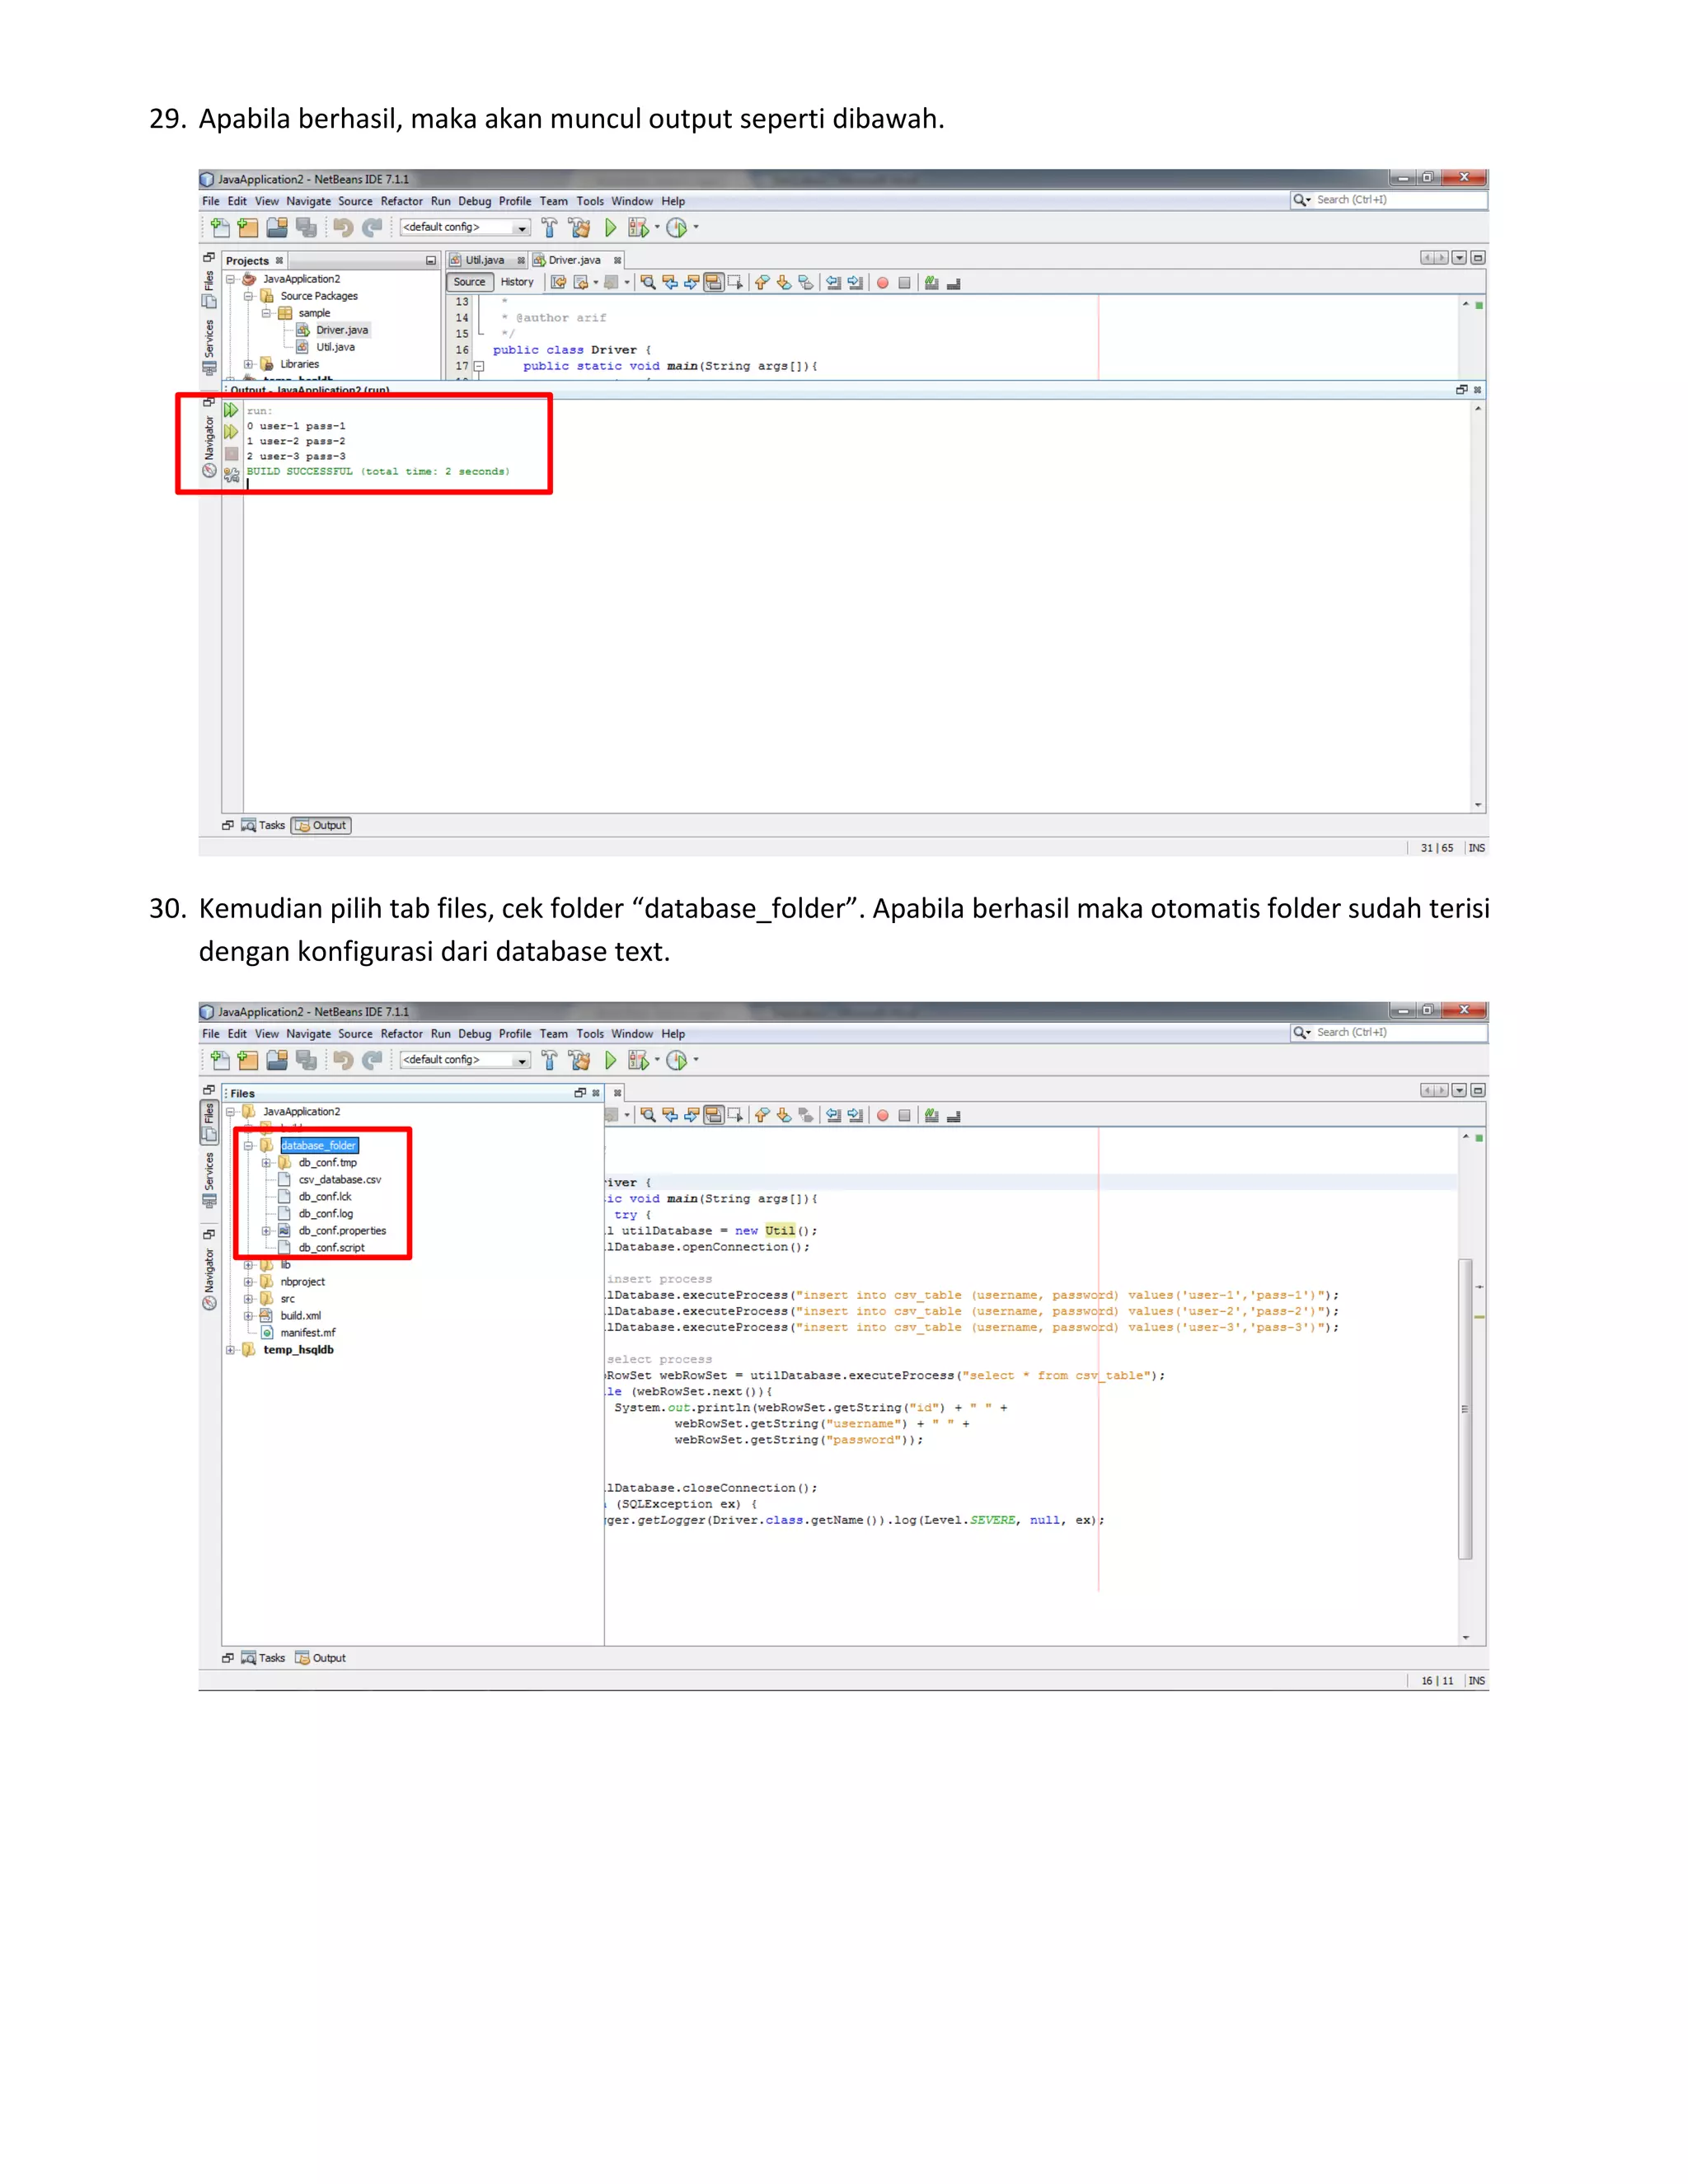Click Save All icon in lower NetBeans window
Viewport: 1688px width, 2184px height.
pos(307,1060)
